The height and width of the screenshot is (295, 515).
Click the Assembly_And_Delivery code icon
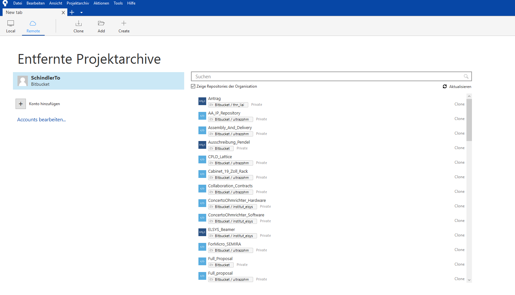202,130
